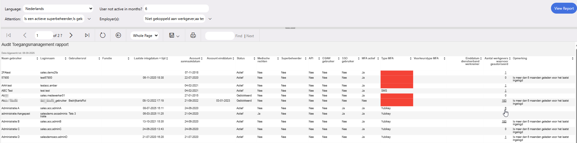Open werkgevers count for Administratie D
This screenshot has height=143, width=577.
506,137
